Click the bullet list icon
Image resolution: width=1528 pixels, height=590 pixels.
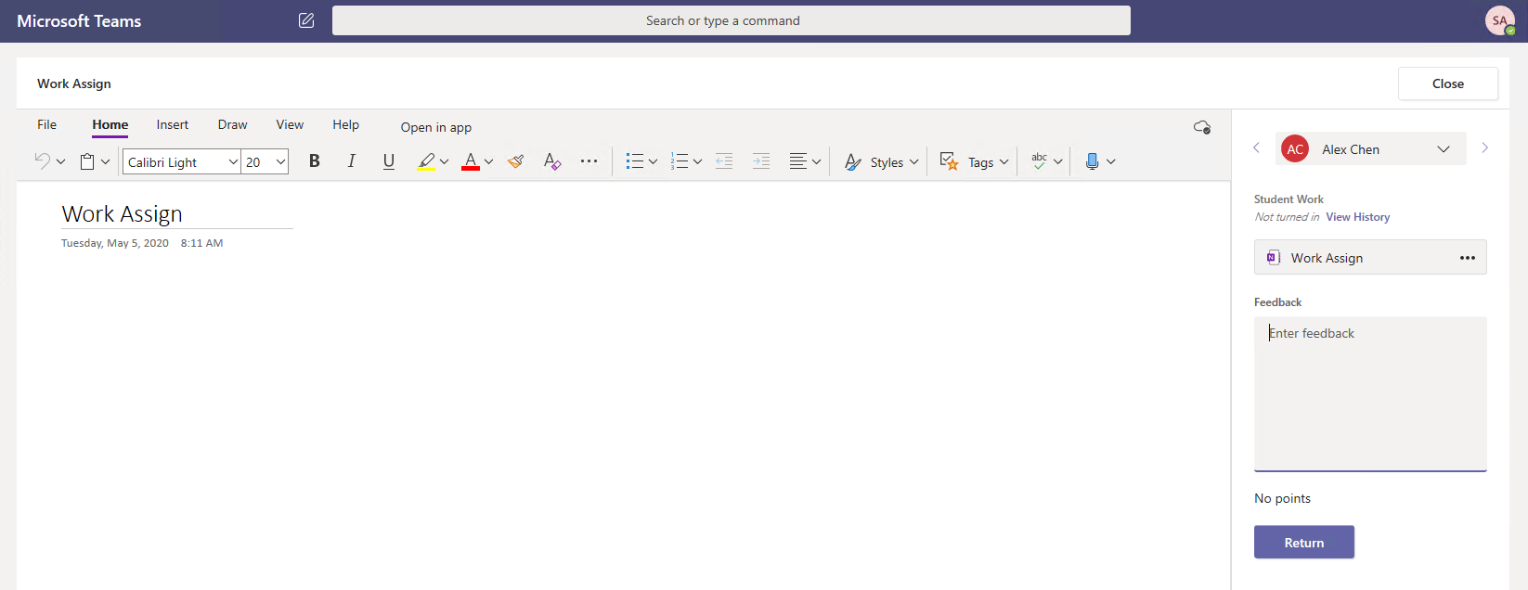(x=635, y=161)
